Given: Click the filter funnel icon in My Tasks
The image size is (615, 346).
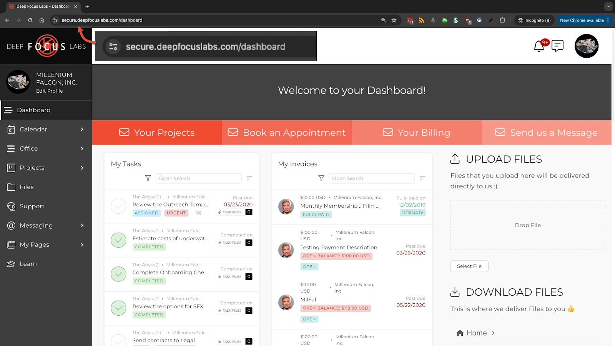Looking at the screenshot, I should point(148,178).
